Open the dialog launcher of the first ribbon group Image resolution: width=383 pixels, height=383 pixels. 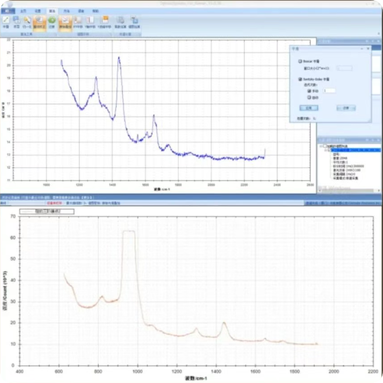point(55,34)
